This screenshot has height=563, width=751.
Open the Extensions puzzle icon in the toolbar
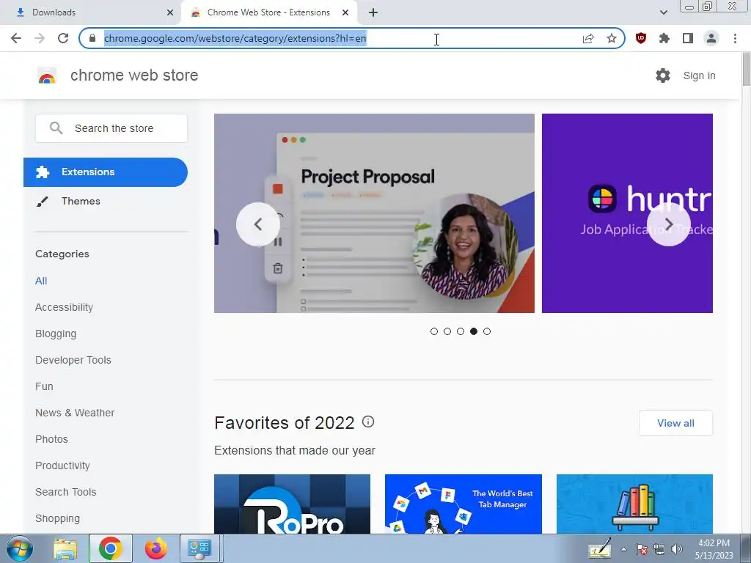664,38
